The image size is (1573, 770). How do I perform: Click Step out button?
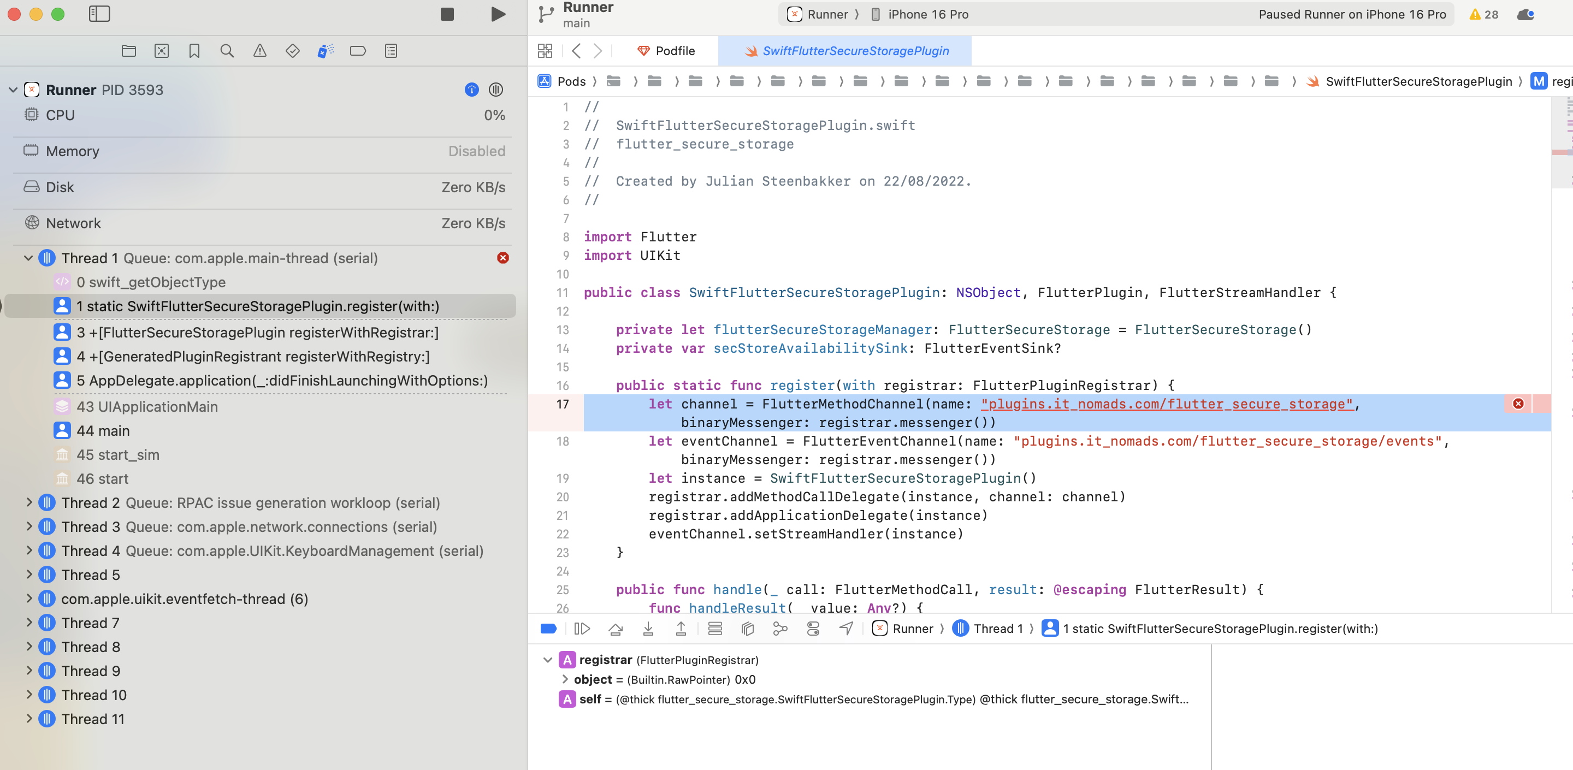681,629
